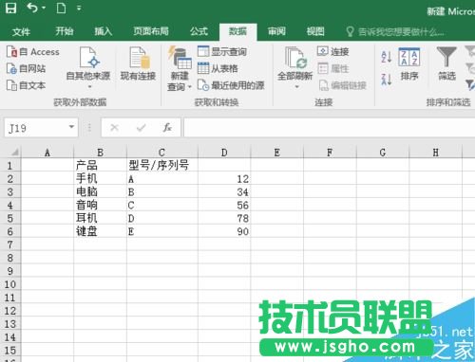The height and width of the screenshot is (362, 475).
Task: Click the Enter checkmark in formula bar
Action: pyautogui.click(x=141, y=128)
